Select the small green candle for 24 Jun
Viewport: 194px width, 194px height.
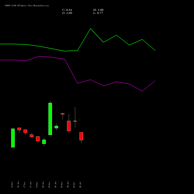point(56,127)
